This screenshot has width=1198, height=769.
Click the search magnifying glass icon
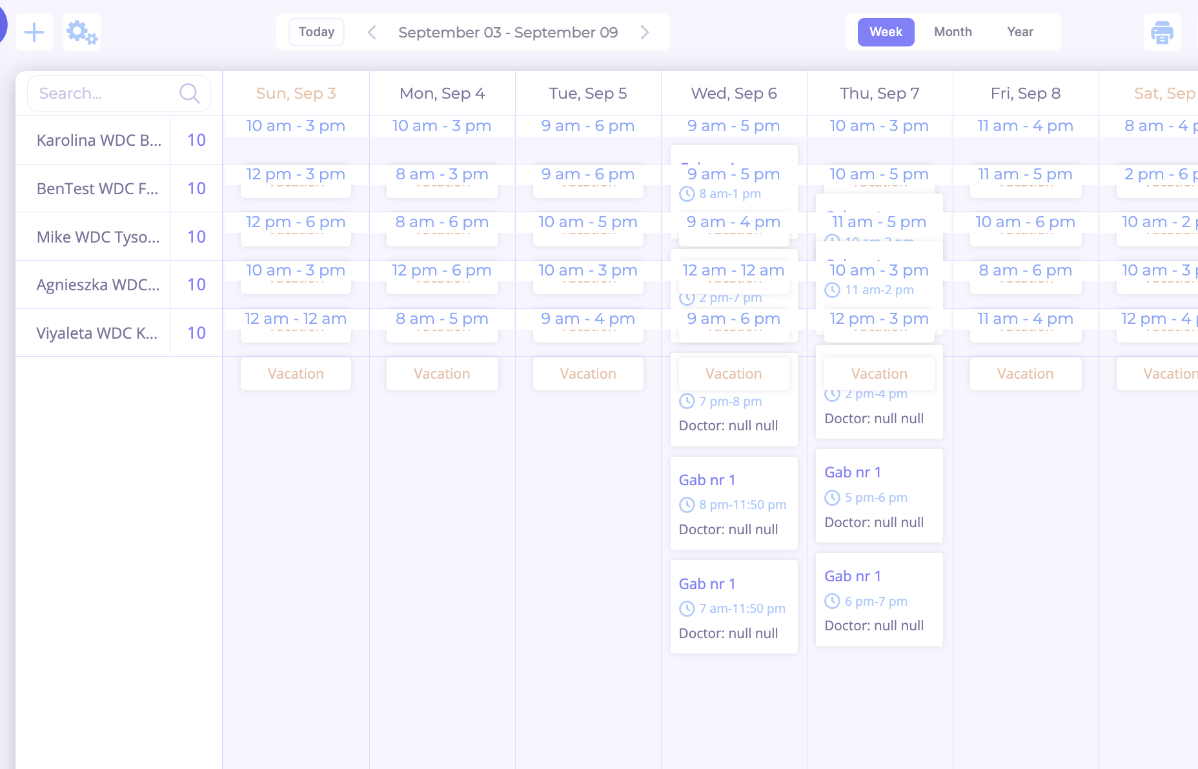pos(189,93)
